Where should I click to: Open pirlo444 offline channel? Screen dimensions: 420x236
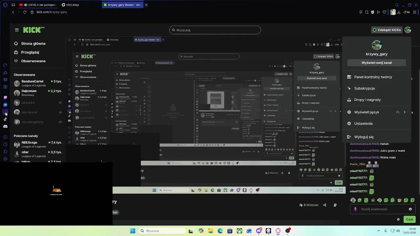pos(38,103)
